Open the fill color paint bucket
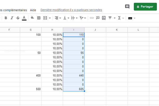Viewport: 159px width, 106px height. (32, 18)
